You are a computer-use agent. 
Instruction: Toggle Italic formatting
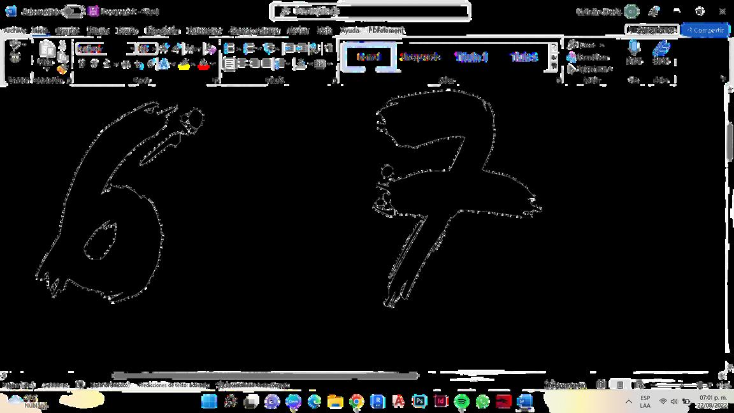tap(94, 64)
